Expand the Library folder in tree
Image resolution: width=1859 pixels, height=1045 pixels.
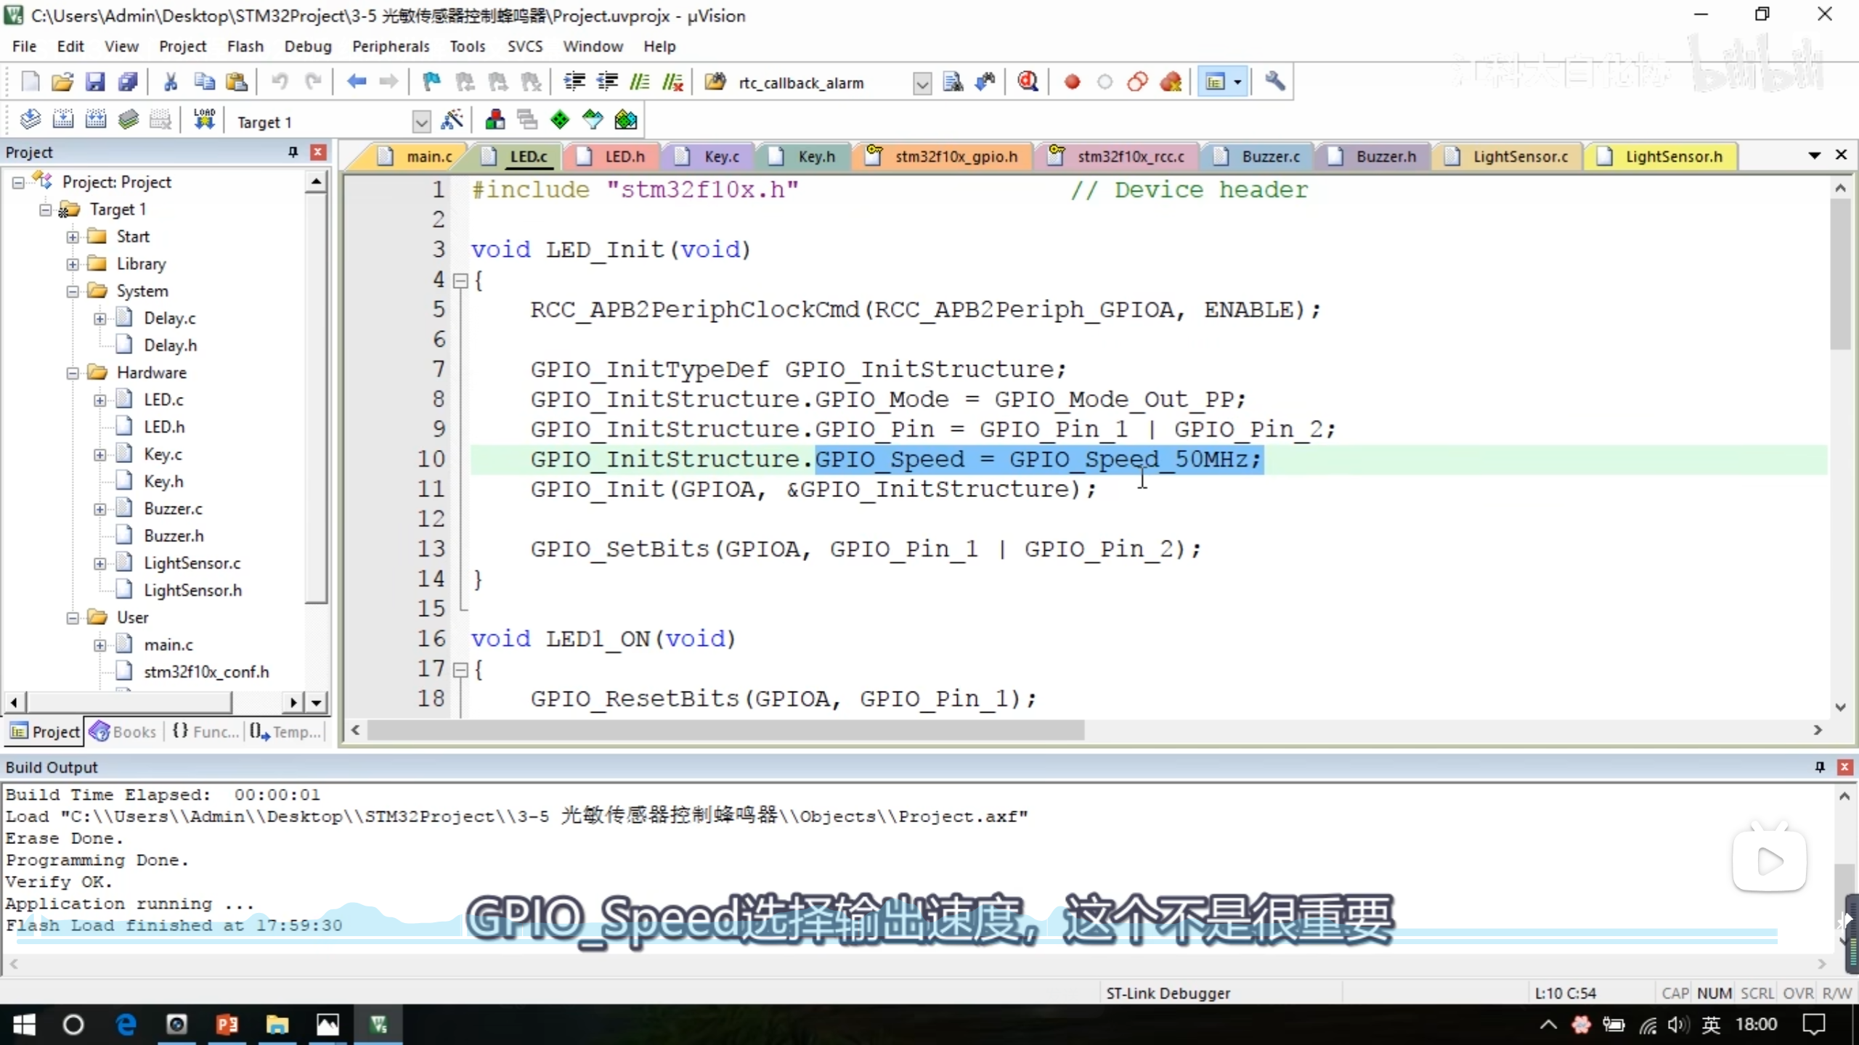(x=73, y=264)
